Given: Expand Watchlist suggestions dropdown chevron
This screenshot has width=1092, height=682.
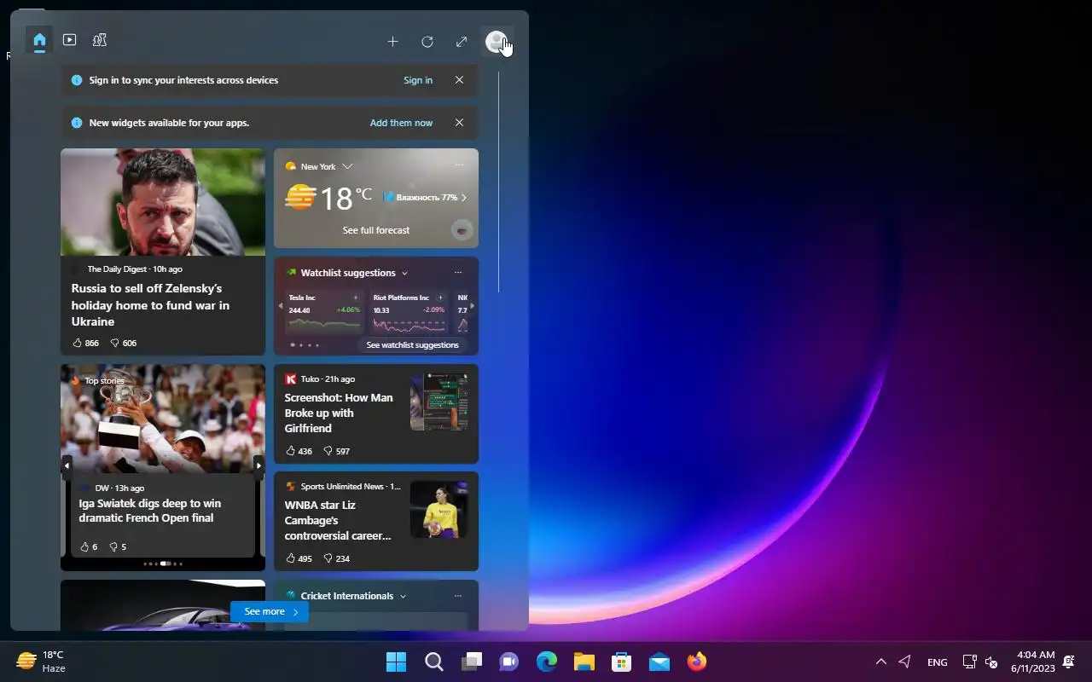Looking at the screenshot, I should click(x=404, y=273).
